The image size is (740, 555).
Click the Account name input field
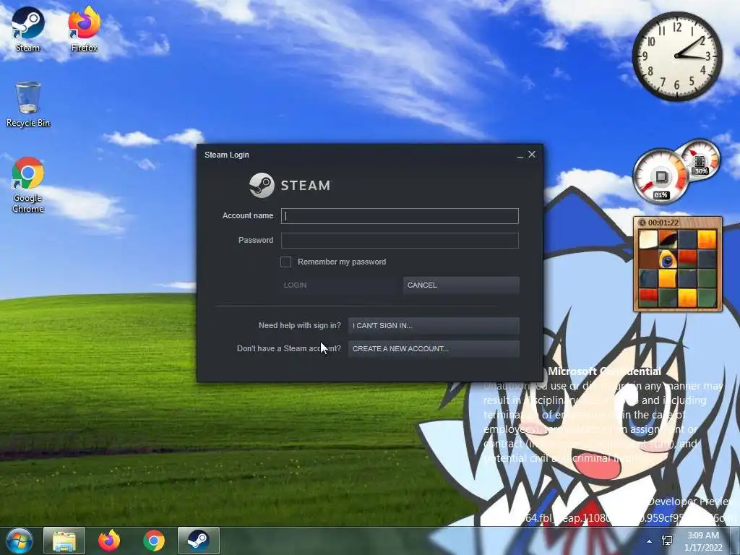[400, 215]
